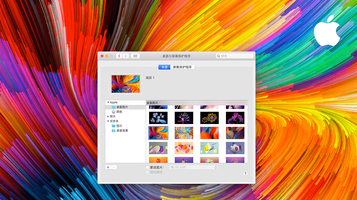The height and width of the screenshot is (200, 357).
Task: Select the 颜色 color wheel item
Action: pos(119,112)
